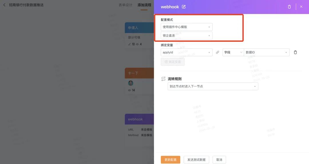Open the 使用插件中心模版 configuration mode dropdown
The height and width of the screenshot is (164, 309).
point(187,27)
